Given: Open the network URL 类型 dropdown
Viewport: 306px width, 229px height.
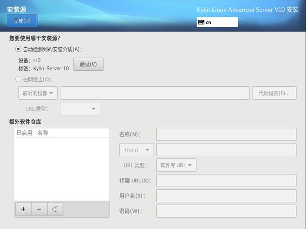Looking at the screenshot, I should pyautogui.click(x=80, y=108).
